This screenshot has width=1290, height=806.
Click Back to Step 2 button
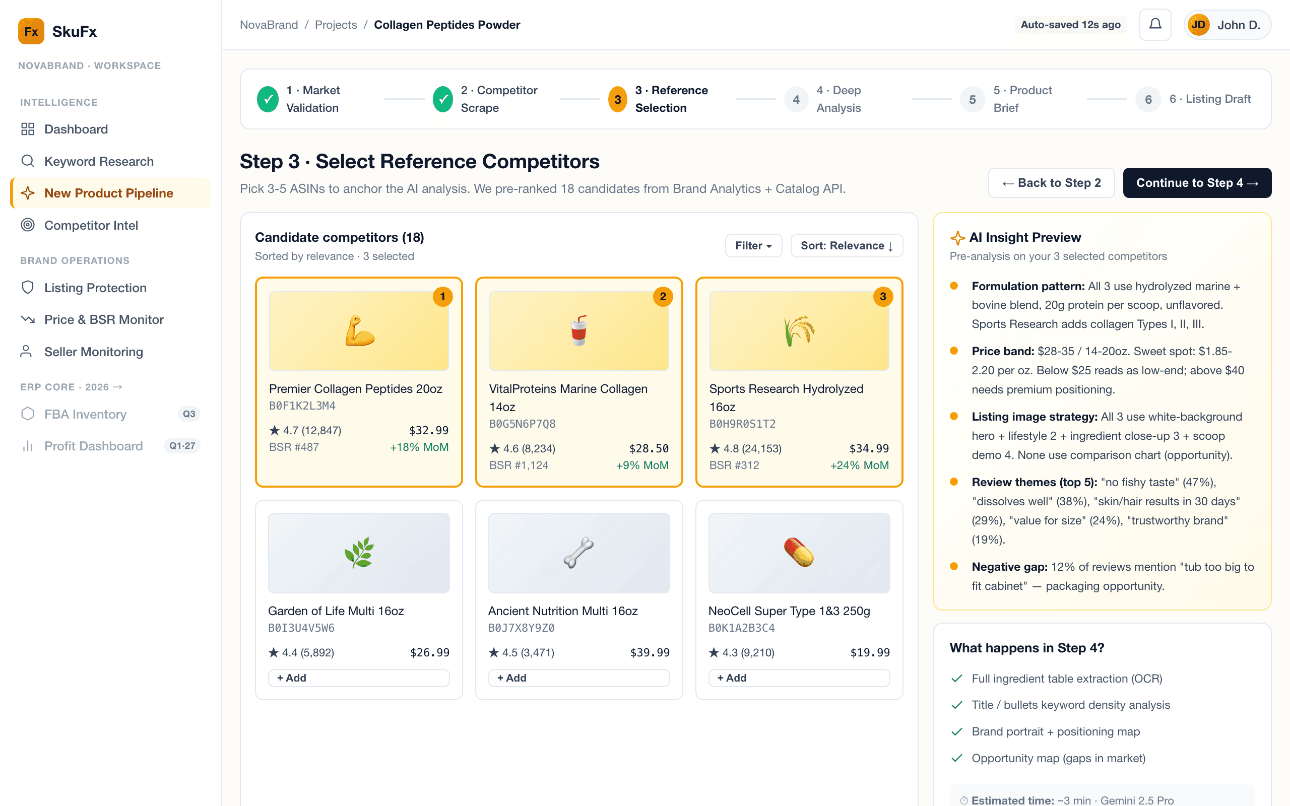tap(1051, 183)
